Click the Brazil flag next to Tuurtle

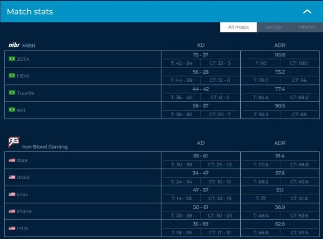[12, 92]
